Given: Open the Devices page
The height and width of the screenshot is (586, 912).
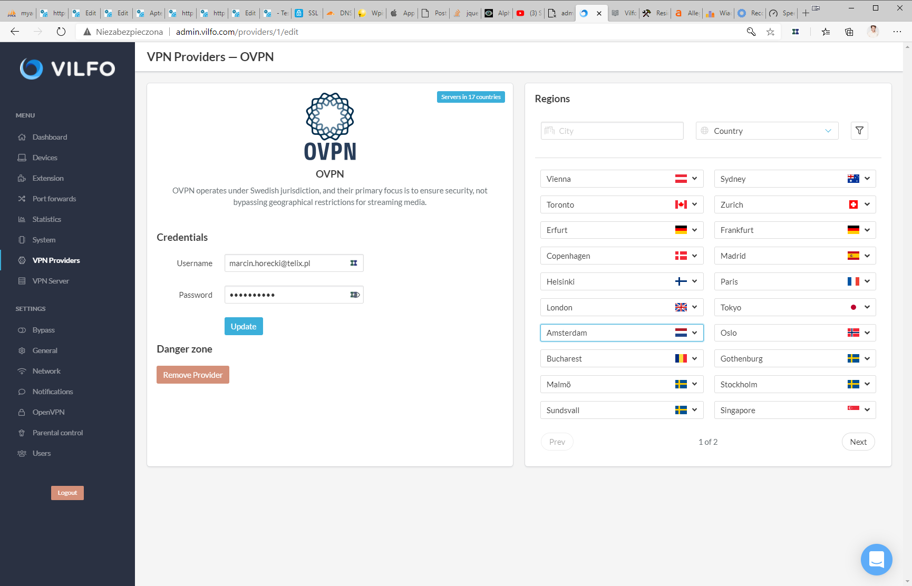Looking at the screenshot, I should [45, 158].
